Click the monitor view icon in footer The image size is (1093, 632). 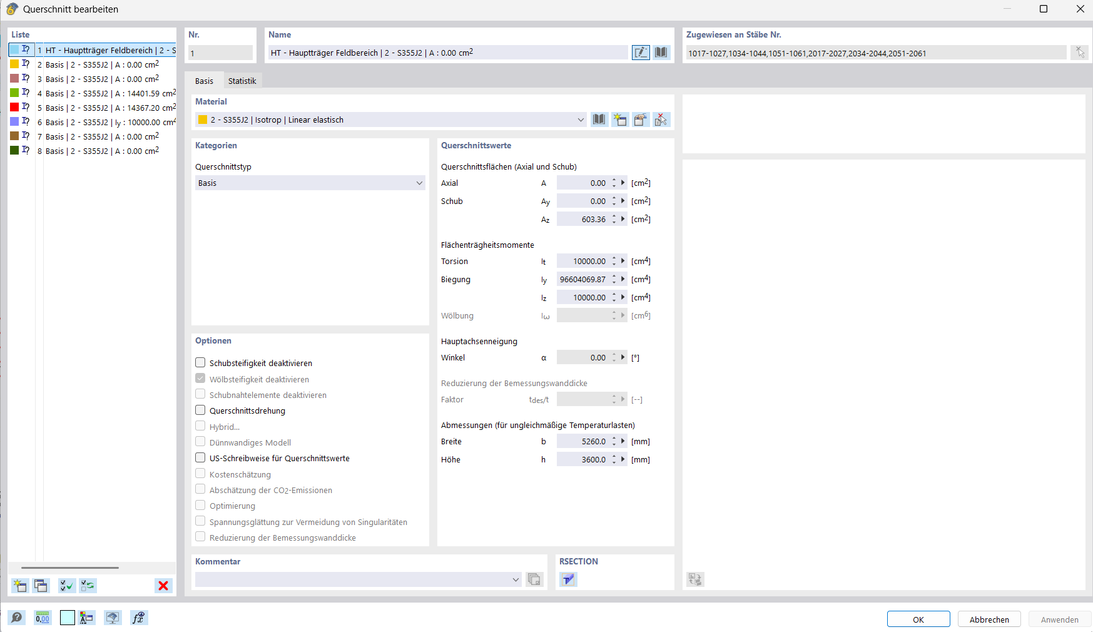pos(113,618)
